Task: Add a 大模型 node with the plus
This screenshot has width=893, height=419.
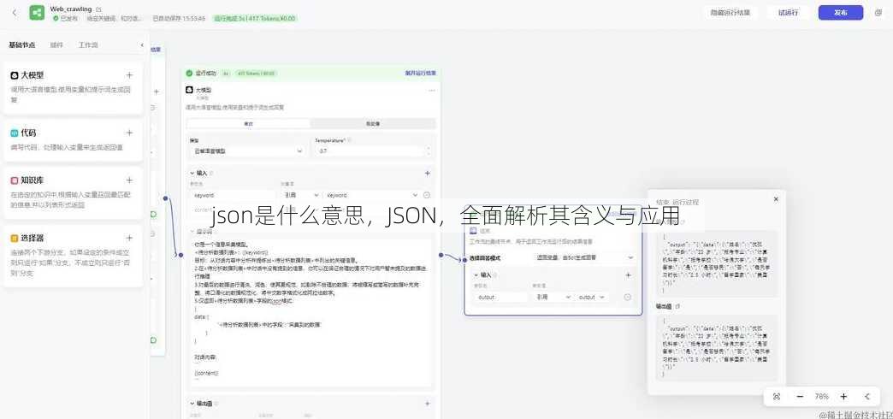Action: coord(129,75)
